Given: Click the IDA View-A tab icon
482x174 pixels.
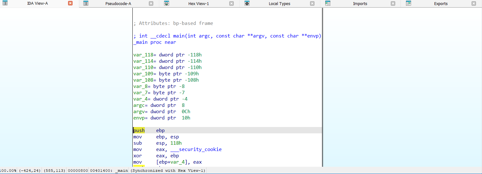Looking at the screenshot, I should 5,3.
